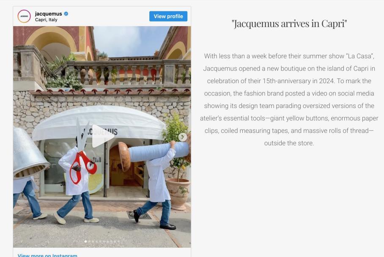Open the Capri, Italy location tag
Image resolution: width=384 pixels, height=257 pixels.
point(46,20)
